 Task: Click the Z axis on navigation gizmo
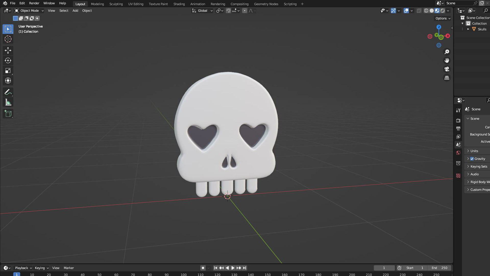pos(439,27)
